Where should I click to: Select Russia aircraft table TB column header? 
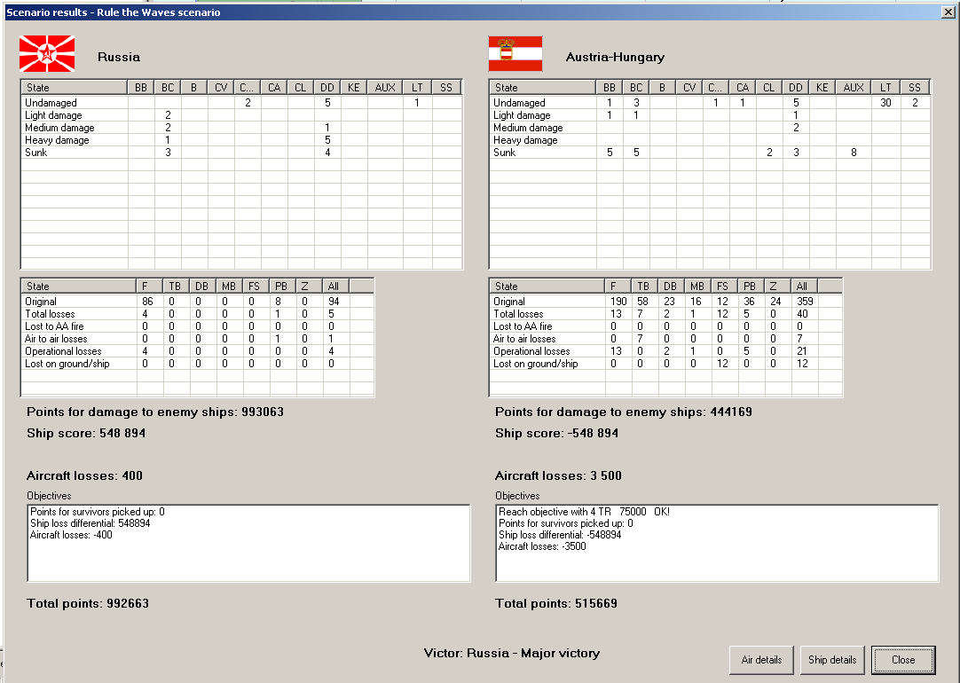coord(175,287)
